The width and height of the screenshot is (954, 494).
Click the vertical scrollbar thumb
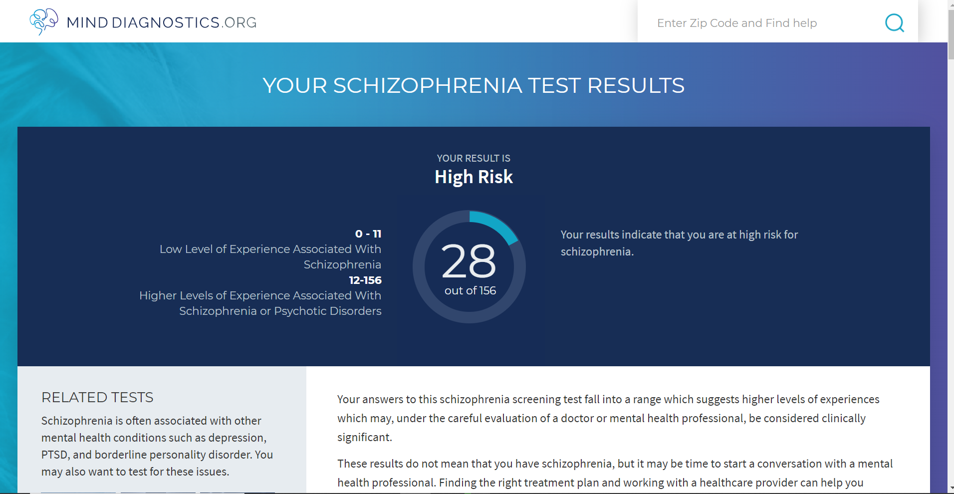coord(951,34)
